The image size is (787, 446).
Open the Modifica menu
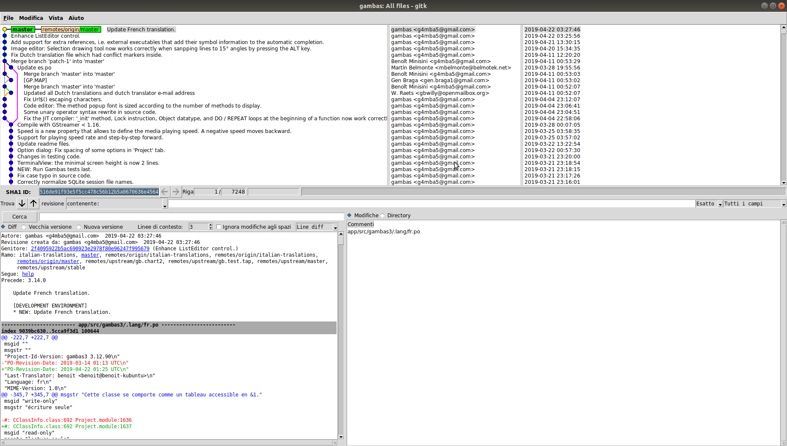pos(31,18)
